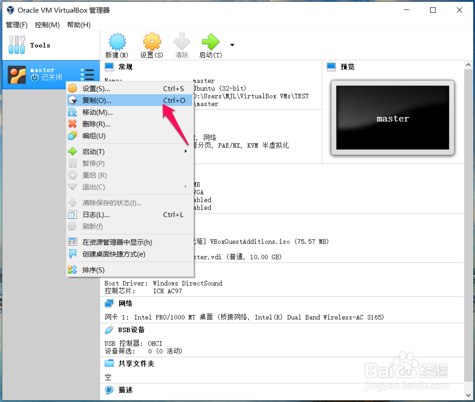Click 清除保存的状态(I)... menu item

[x=130, y=203]
